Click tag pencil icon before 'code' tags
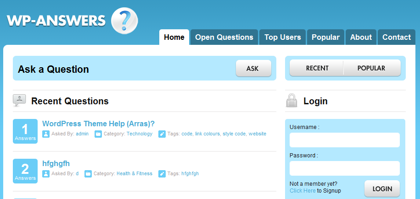The width and height of the screenshot is (420, 199). (x=162, y=134)
